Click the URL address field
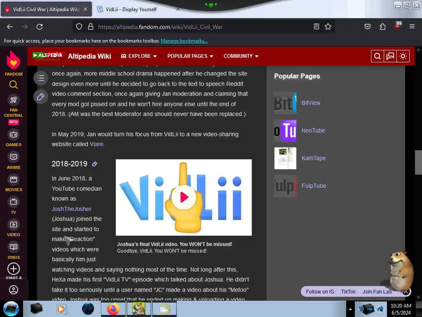This screenshot has width=422, height=317. [204, 27]
